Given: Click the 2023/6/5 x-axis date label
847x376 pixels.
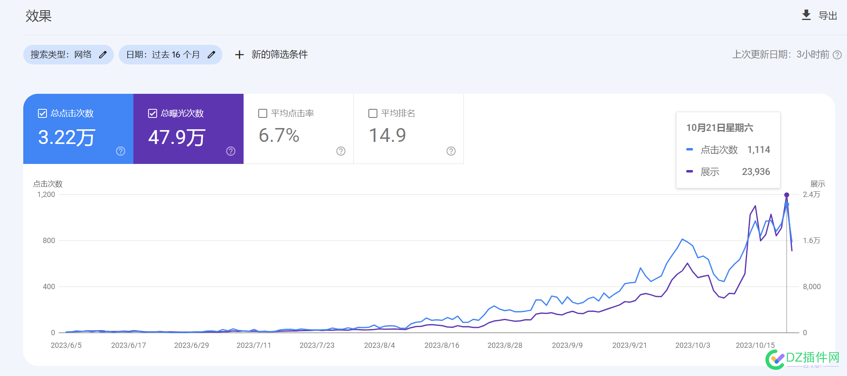Looking at the screenshot, I should tap(66, 345).
